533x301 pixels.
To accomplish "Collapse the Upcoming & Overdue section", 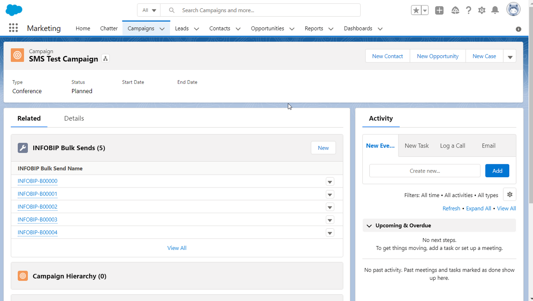I will [369, 226].
